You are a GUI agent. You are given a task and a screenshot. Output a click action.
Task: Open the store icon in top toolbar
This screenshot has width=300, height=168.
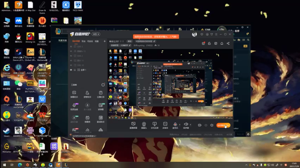click(x=216, y=43)
